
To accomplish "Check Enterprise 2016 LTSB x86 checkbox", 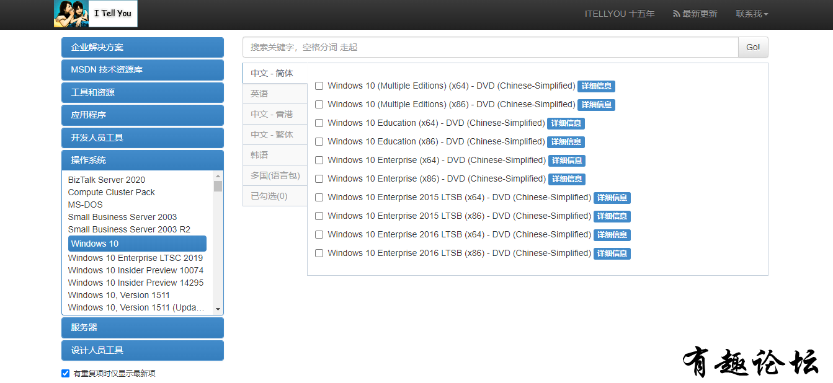I will [319, 253].
